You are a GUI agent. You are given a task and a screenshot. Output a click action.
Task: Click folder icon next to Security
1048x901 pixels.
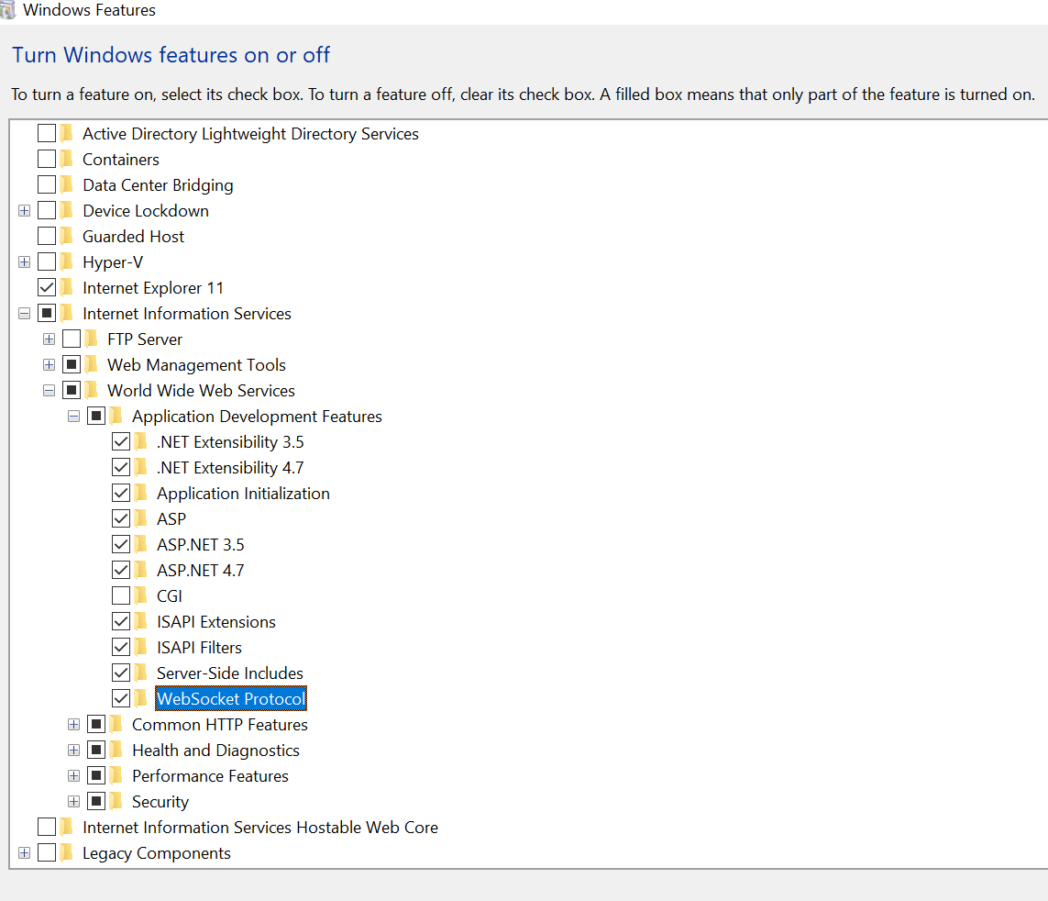[x=116, y=801]
